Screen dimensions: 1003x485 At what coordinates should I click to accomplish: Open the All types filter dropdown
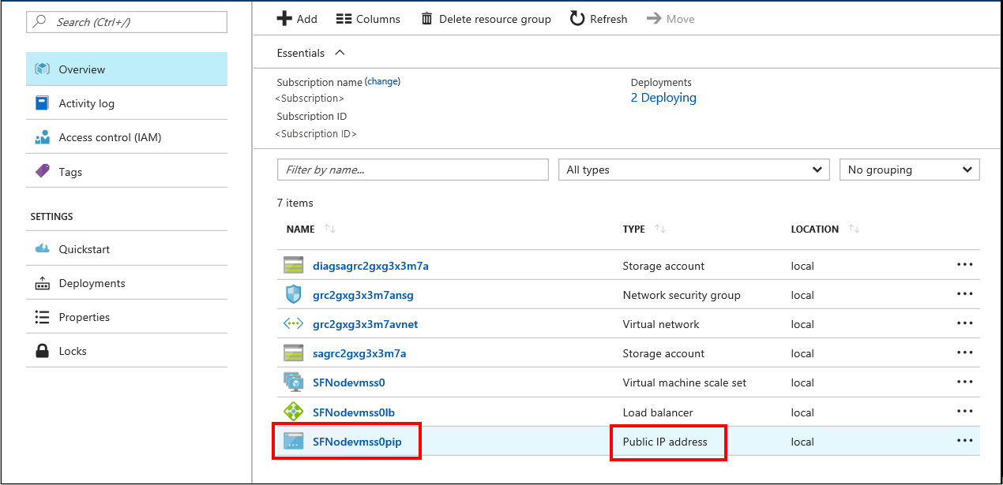point(695,170)
